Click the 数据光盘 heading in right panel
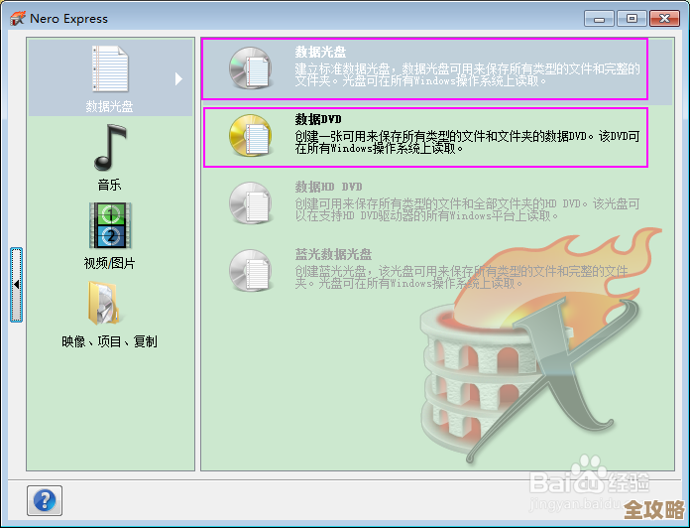 pyautogui.click(x=319, y=52)
